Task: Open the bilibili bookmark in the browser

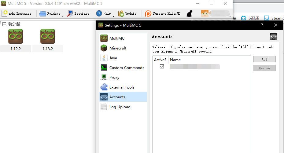Action: click(x=250, y=18)
